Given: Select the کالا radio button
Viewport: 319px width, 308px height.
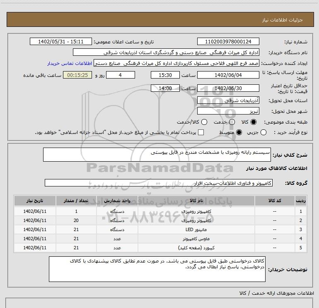Looking at the screenshot, I should point(254,122).
